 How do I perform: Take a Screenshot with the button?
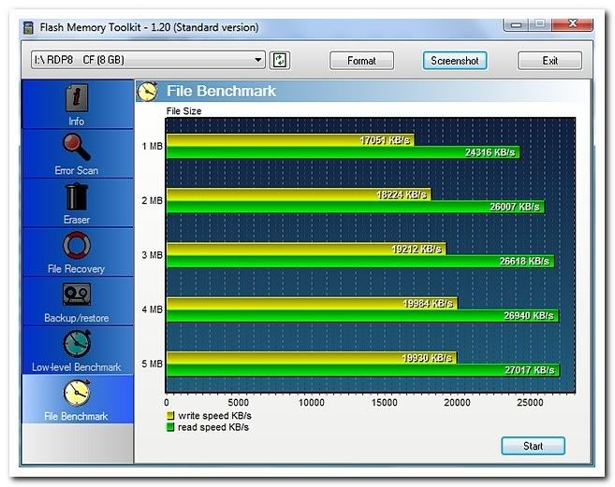454,61
